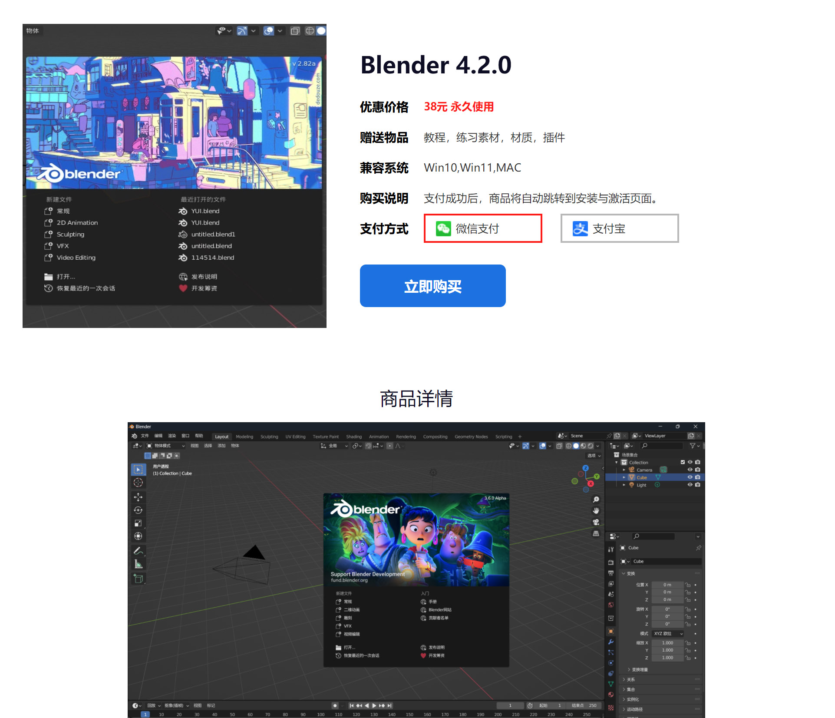
Task: Toggle X-ray mode icon in viewport header
Action: click(x=559, y=446)
